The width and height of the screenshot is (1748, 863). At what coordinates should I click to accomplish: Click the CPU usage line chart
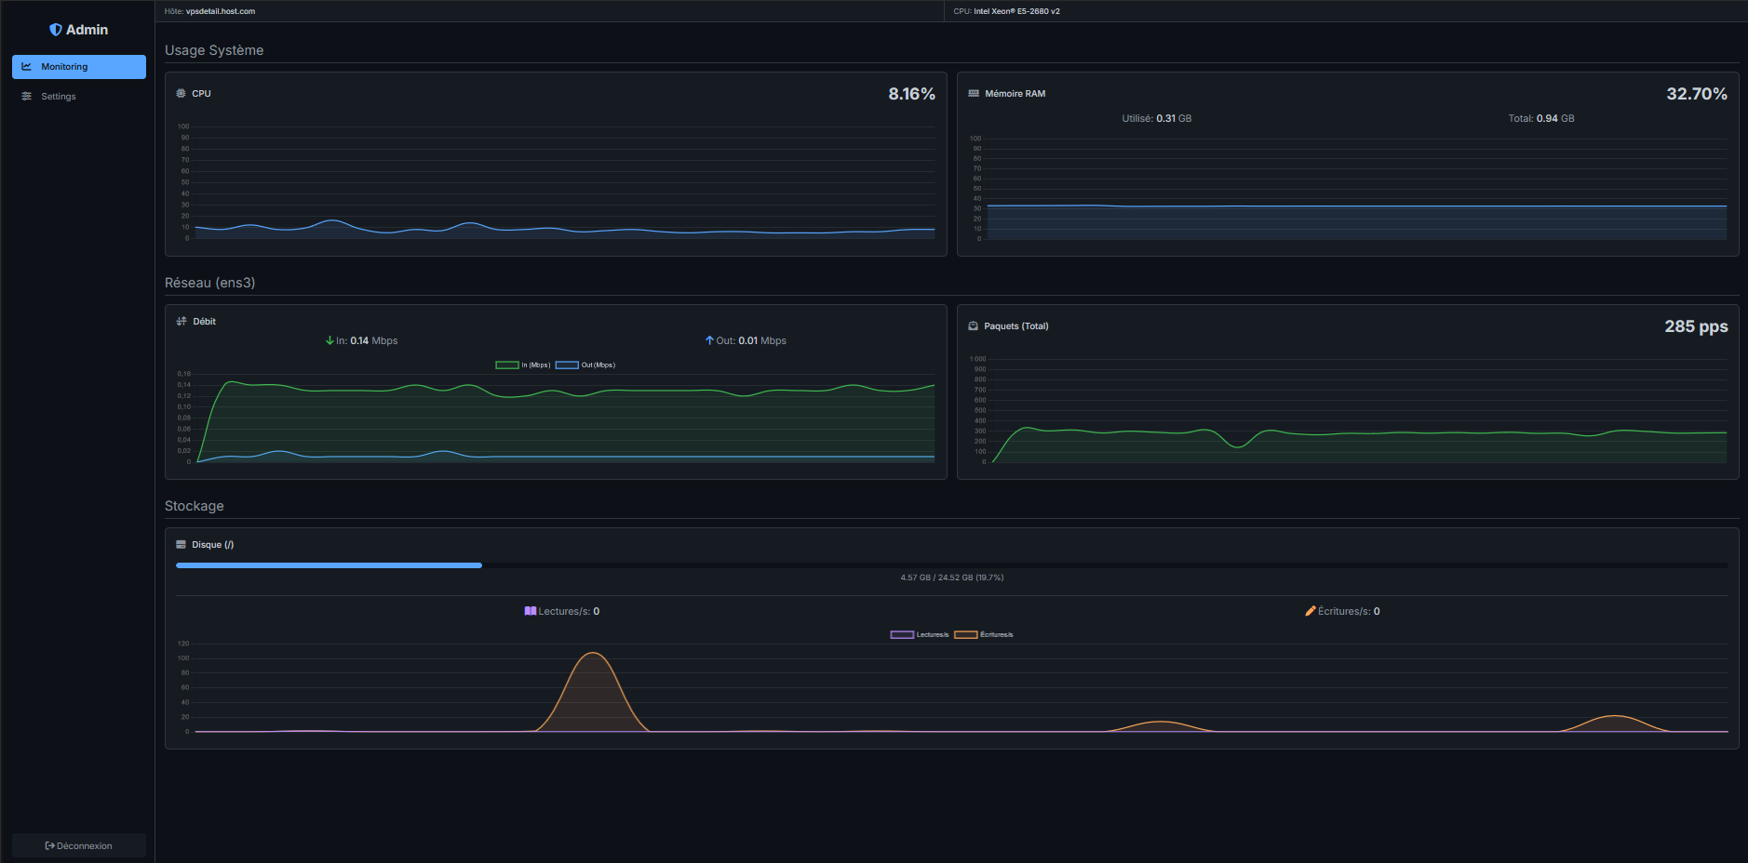[x=556, y=182]
